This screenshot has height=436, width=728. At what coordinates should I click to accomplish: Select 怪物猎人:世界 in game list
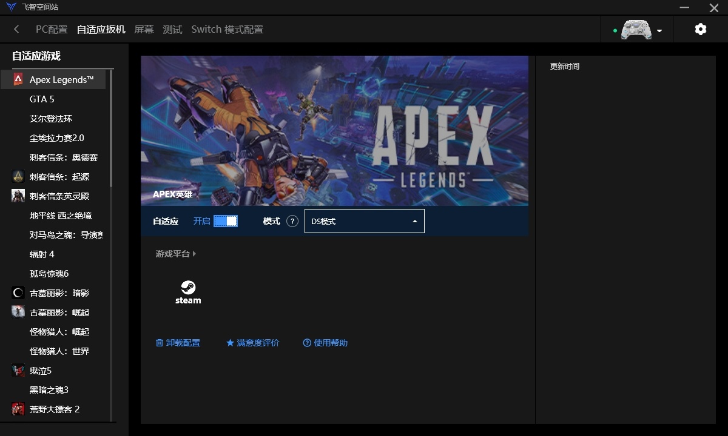tap(53, 351)
